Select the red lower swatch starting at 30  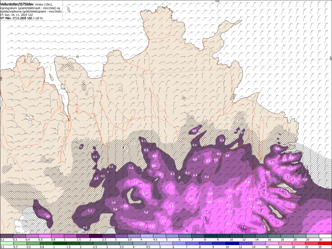coord(325,243)
